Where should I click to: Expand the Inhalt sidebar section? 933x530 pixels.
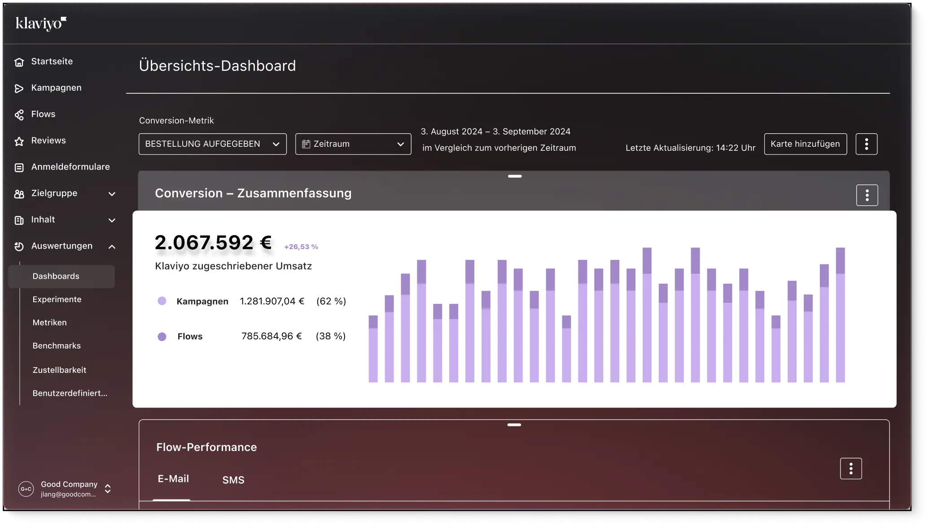(x=112, y=220)
